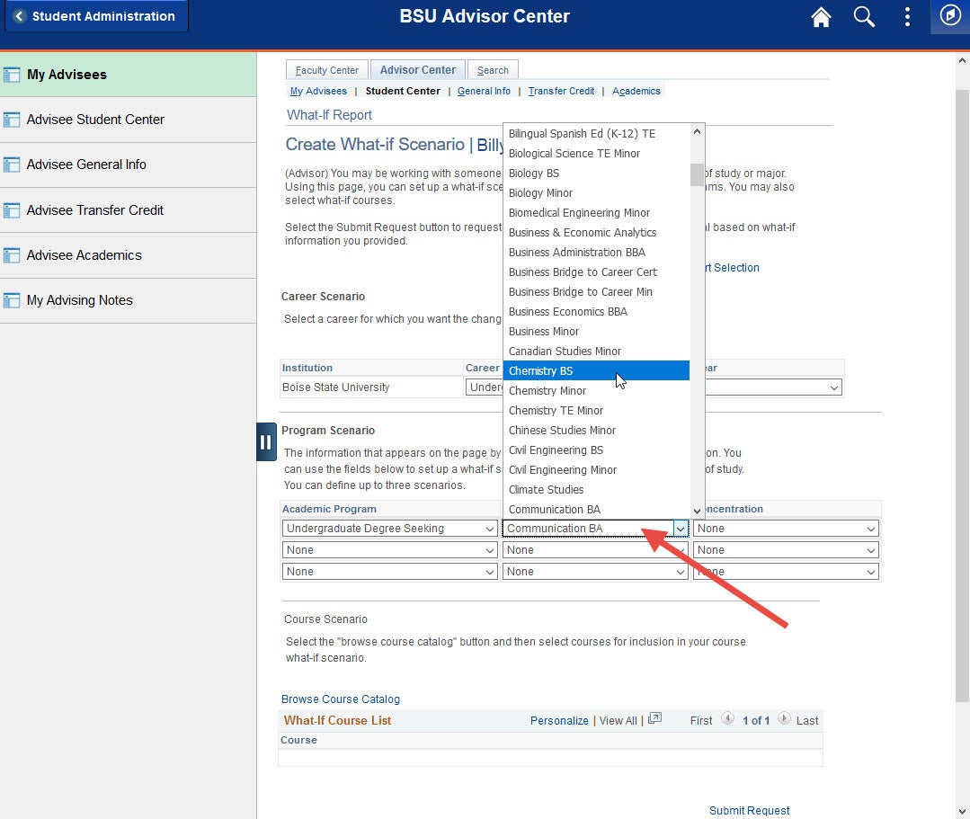Screen dimensions: 970x819
Task: Select Communication BA in the list
Action: 596,509
